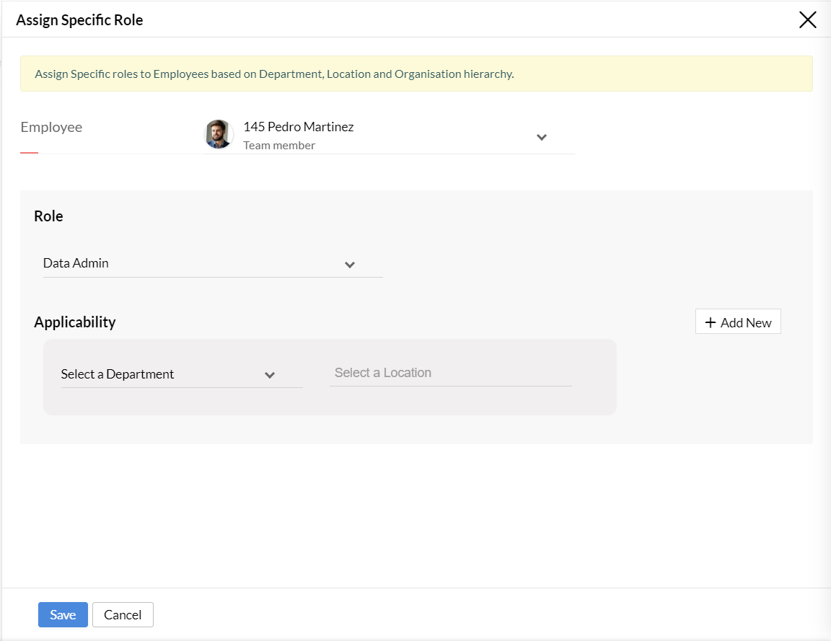Save the role assignment

point(63,614)
